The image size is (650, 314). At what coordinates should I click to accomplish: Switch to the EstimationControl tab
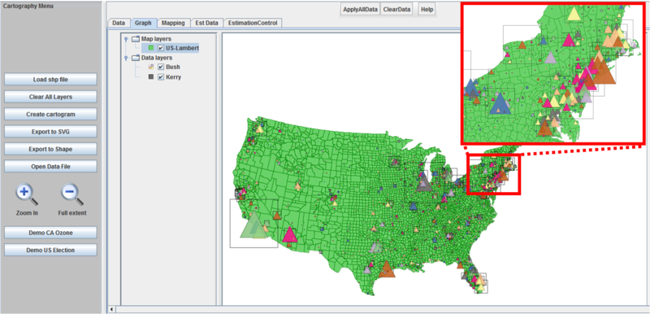tap(253, 23)
